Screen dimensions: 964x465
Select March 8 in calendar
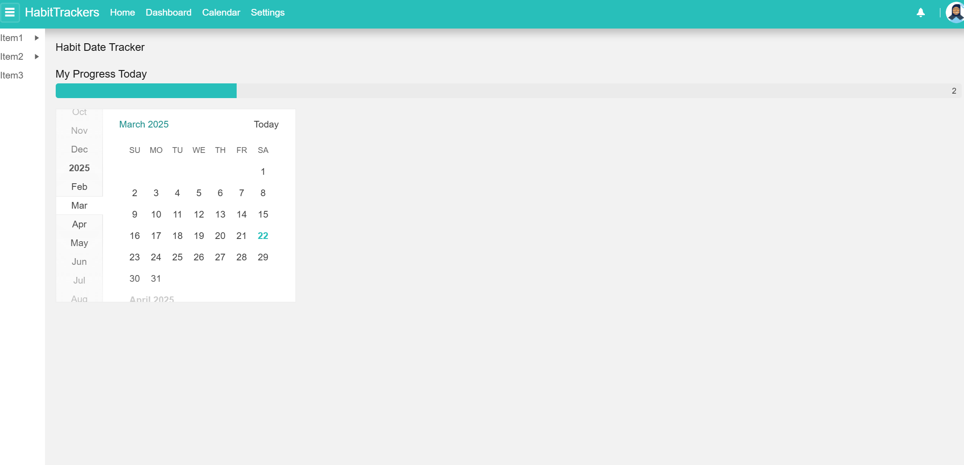pyautogui.click(x=263, y=193)
